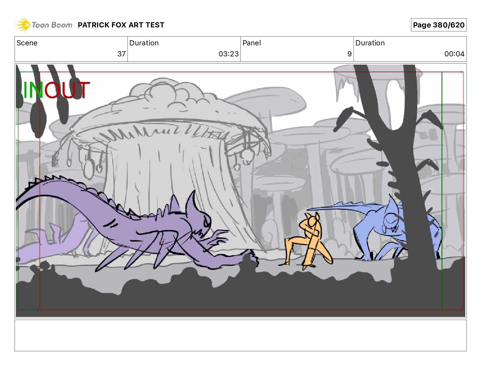The height and width of the screenshot is (373, 482).
Task: Click the 'Panel' header label
Action: (252, 43)
